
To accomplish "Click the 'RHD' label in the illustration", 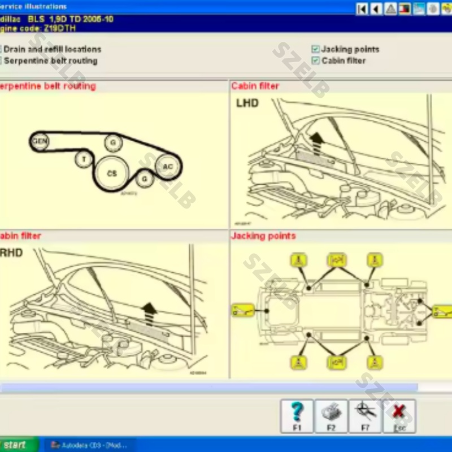I will tap(11, 253).
